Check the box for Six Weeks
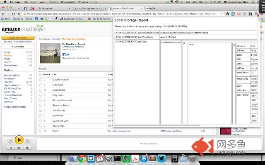The width and height of the screenshot is (265, 165). [x=41, y=115]
